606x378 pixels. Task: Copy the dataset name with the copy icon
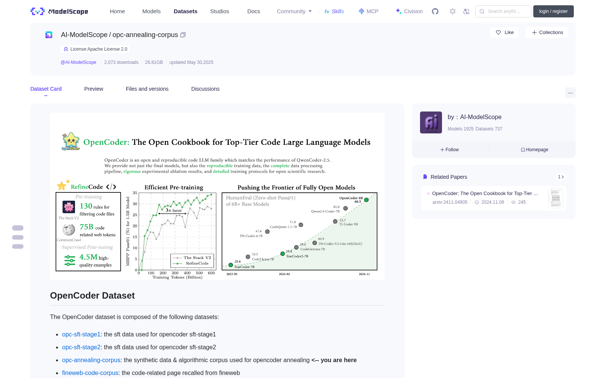(183, 35)
